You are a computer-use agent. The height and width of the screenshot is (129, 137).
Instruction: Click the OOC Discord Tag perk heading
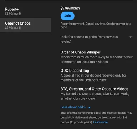[x=75, y=71]
